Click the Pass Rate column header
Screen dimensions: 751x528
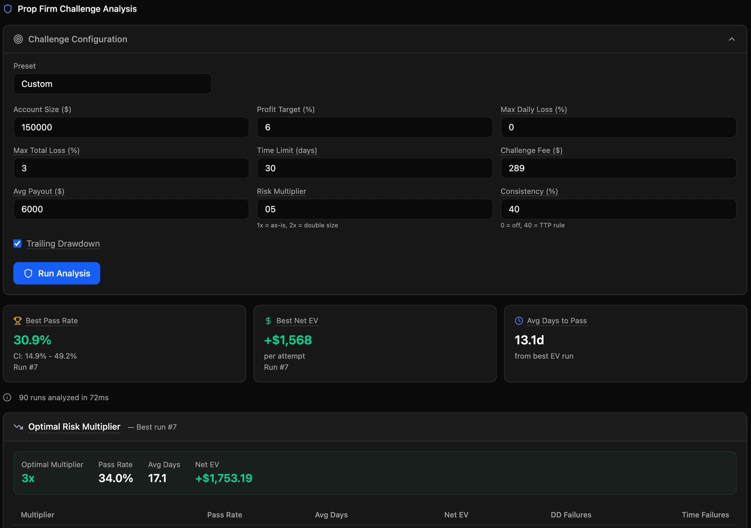pyautogui.click(x=225, y=515)
